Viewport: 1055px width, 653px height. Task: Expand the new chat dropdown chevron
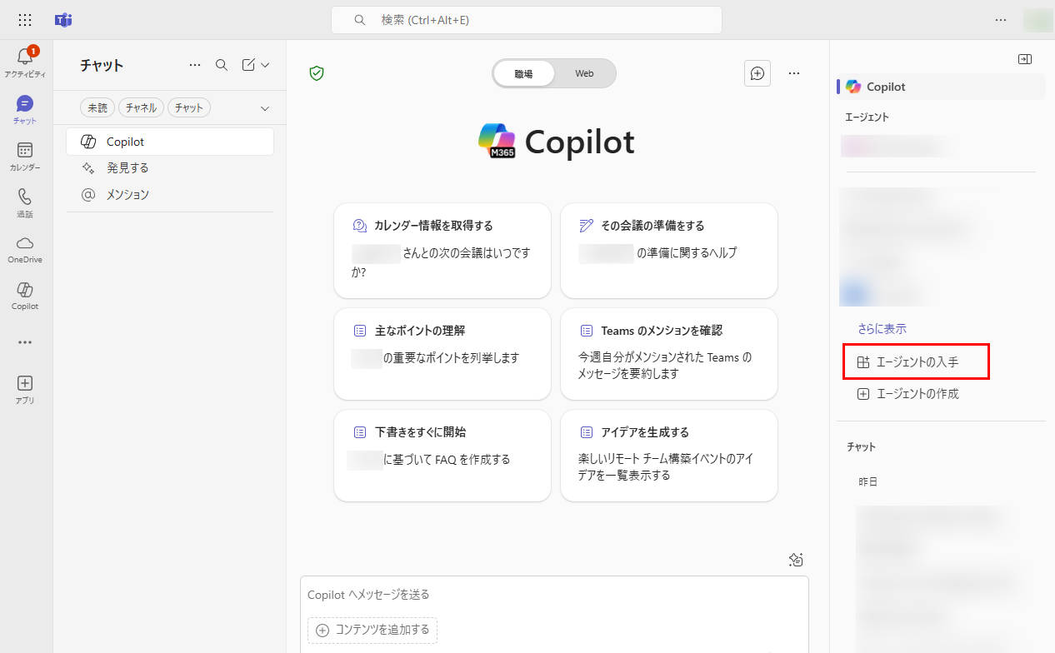click(x=266, y=65)
